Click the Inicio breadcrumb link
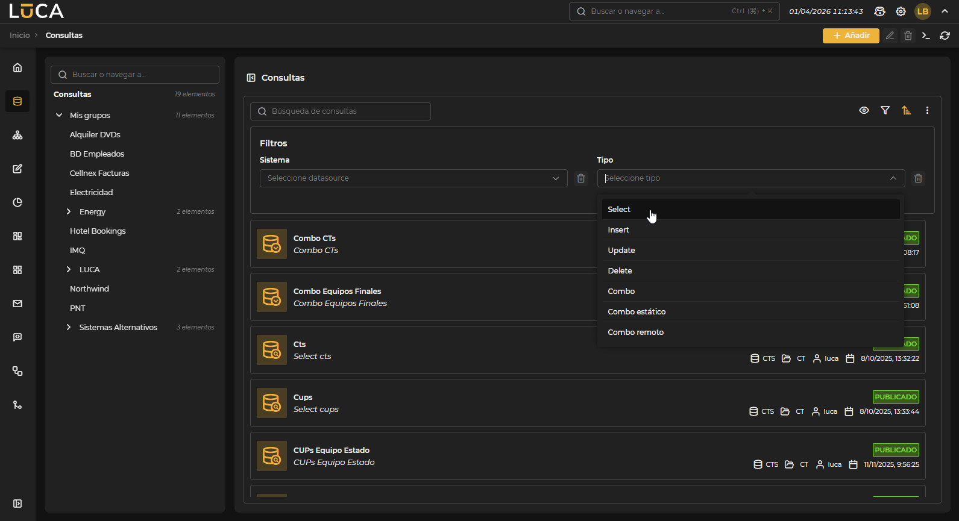This screenshot has width=959, height=521. [x=20, y=36]
